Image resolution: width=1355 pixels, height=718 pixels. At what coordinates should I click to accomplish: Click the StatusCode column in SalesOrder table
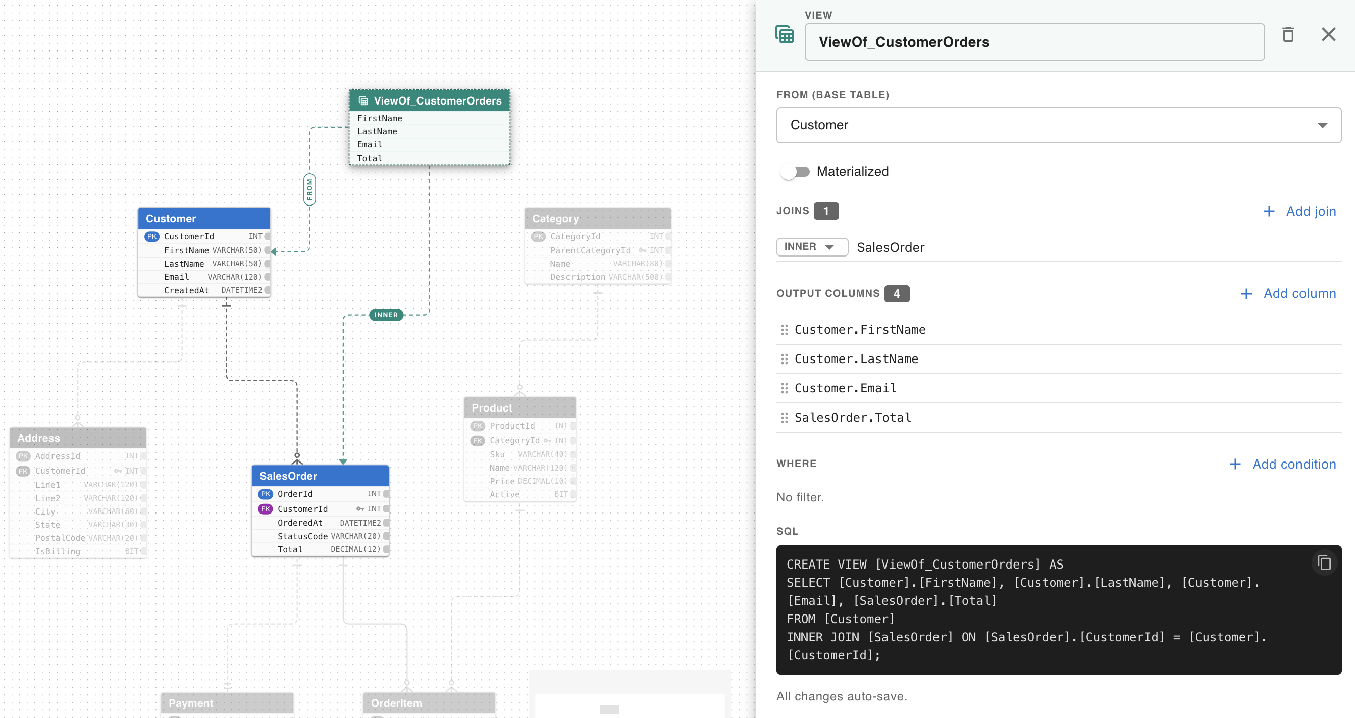[320, 536]
